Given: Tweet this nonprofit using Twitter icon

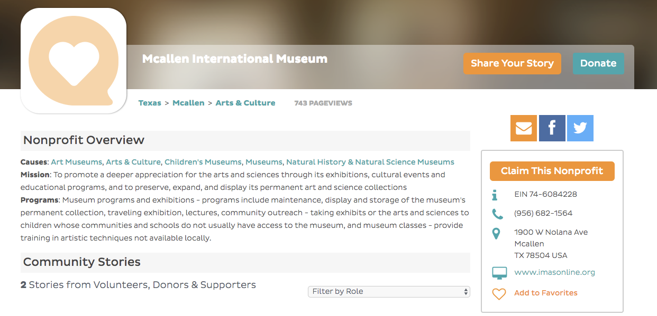Looking at the screenshot, I should click(580, 128).
